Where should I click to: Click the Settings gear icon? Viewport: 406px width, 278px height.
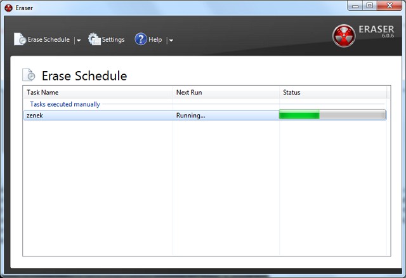pyautogui.click(x=95, y=39)
